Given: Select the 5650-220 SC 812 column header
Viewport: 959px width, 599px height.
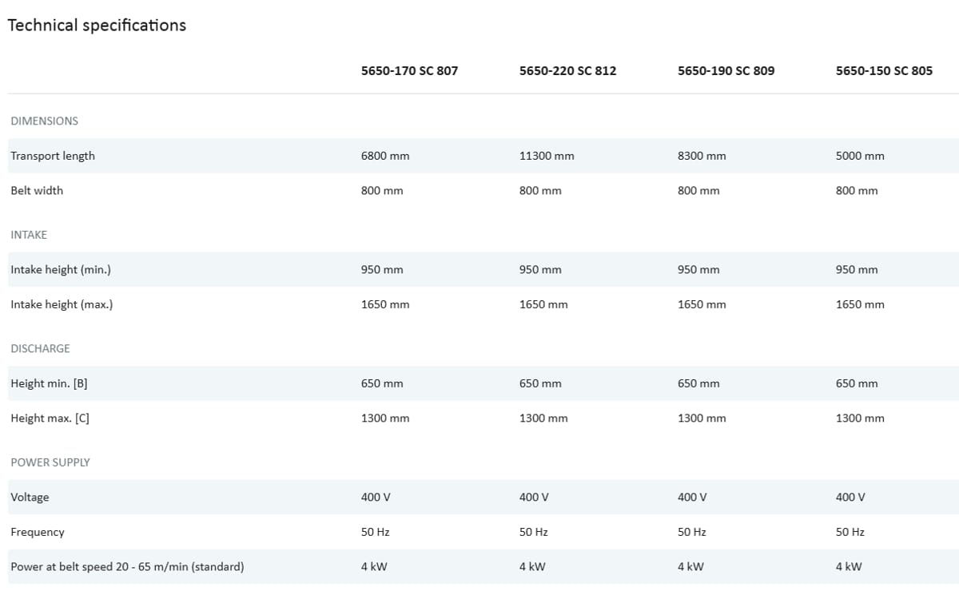Looking at the screenshot, I should click(x=567, y=70).
